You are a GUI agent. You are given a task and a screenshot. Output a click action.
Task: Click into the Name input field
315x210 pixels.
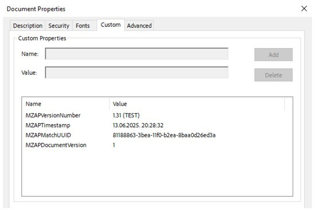pos(137,54)
